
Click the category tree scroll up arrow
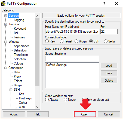[x=37, y=16]
